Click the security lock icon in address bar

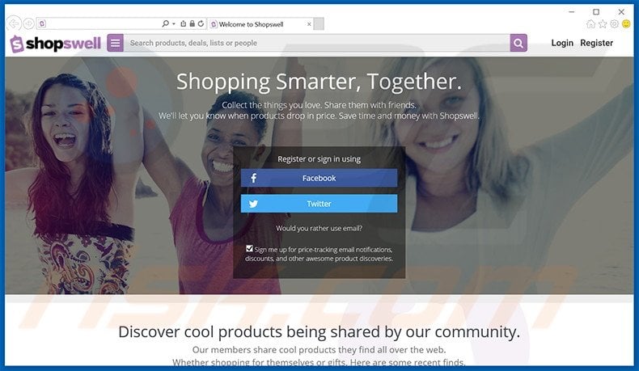[x=192, y=23]
